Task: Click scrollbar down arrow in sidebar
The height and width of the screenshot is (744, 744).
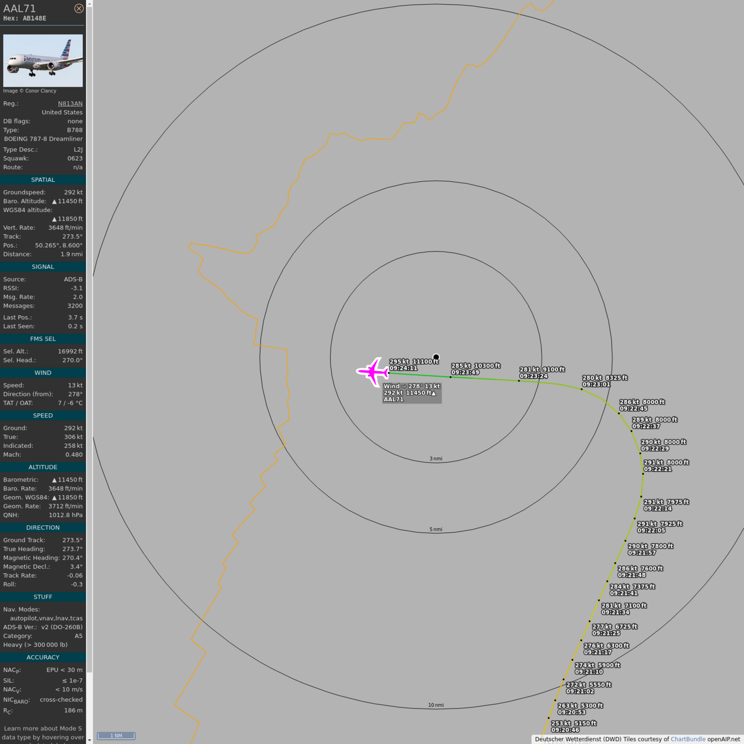Action: 89,740
